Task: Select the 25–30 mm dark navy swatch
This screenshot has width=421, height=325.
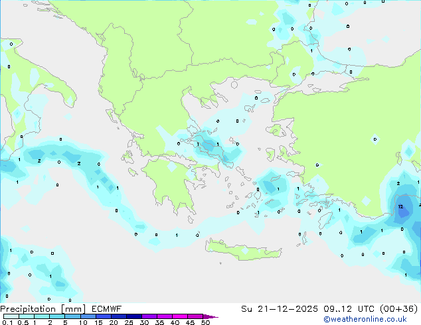Action: [133, 316]
